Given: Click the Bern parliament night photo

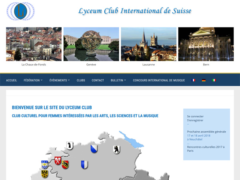Looking at the screenshot, I should tap(206, 44).
